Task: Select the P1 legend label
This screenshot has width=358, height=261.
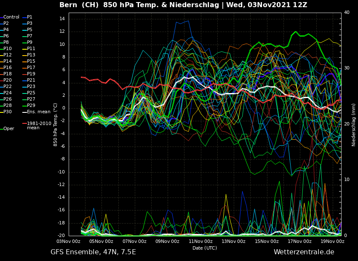Action: pyautogui.click(x=29, y=17)
